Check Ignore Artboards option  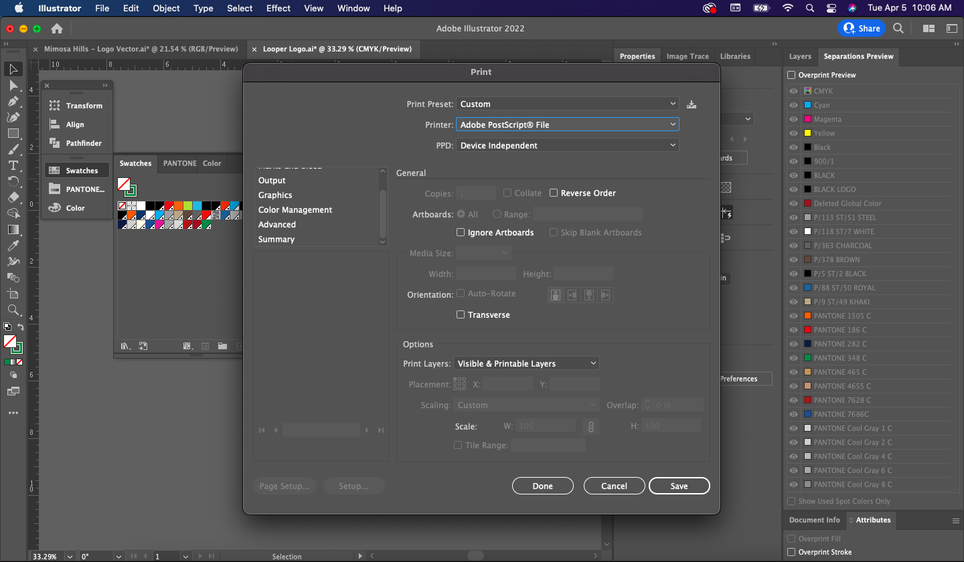[461, 232]
